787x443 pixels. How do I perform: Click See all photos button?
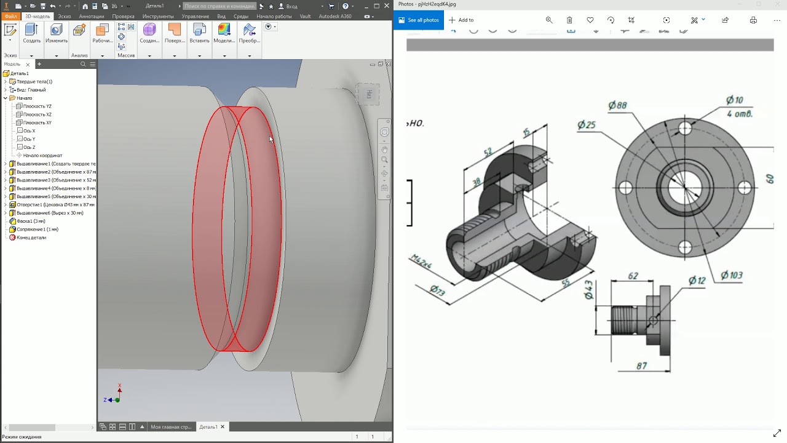[x=419, y=20]
